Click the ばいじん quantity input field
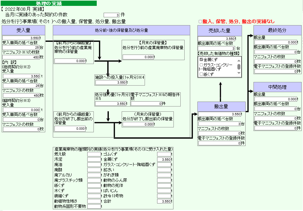 [164, 191]
